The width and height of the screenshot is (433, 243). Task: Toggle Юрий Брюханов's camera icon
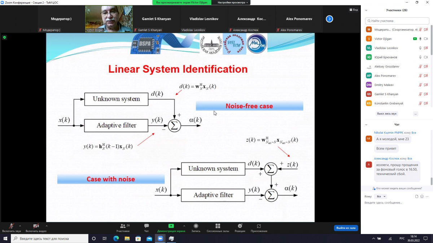click(x=426, y=57)
